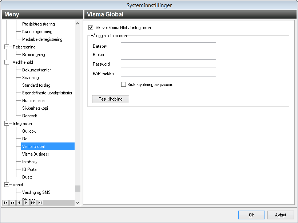Jump to last record navigation icon
Viewport: 298px width, 223px height.
coord(40,203)
